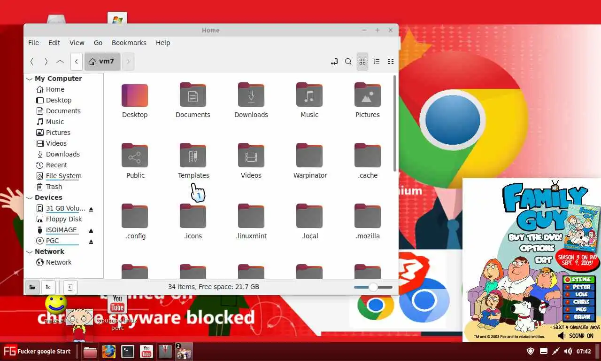This screenshot has width=601, height=361.
Task: Switch to icon view
Action: [x=362, y=62]
